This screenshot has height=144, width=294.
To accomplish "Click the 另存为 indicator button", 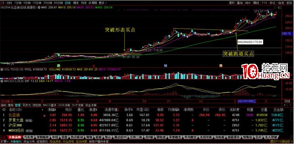I will click(x=26, y=105).
